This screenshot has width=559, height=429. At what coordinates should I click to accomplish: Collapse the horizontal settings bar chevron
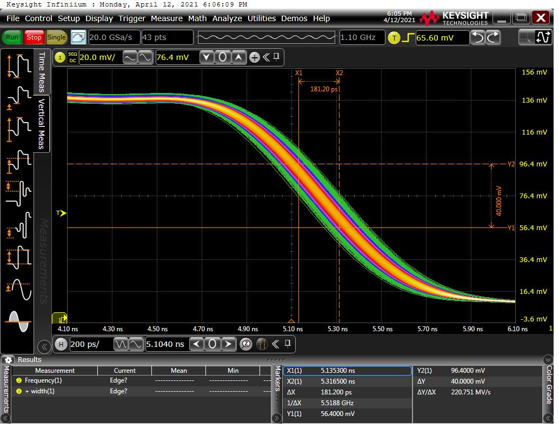(276, 344)
